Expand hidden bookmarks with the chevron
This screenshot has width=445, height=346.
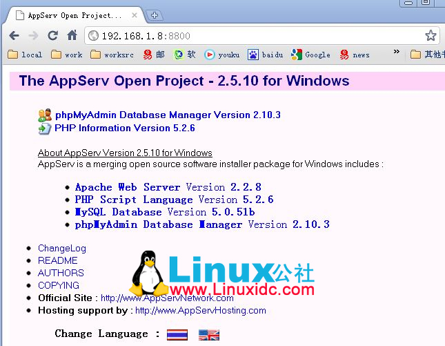pos(397,52)
